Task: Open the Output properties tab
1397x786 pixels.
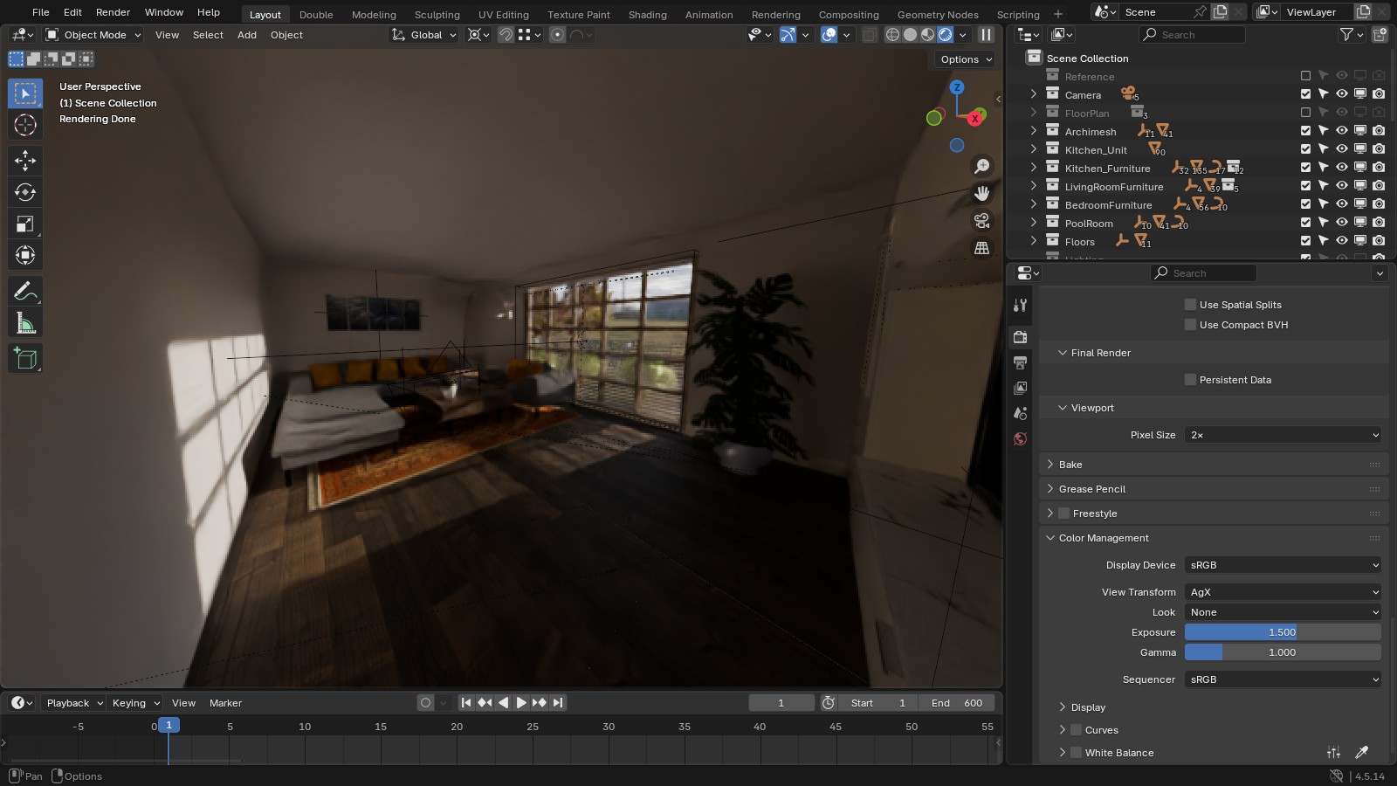Action: tap(1020, 362)
